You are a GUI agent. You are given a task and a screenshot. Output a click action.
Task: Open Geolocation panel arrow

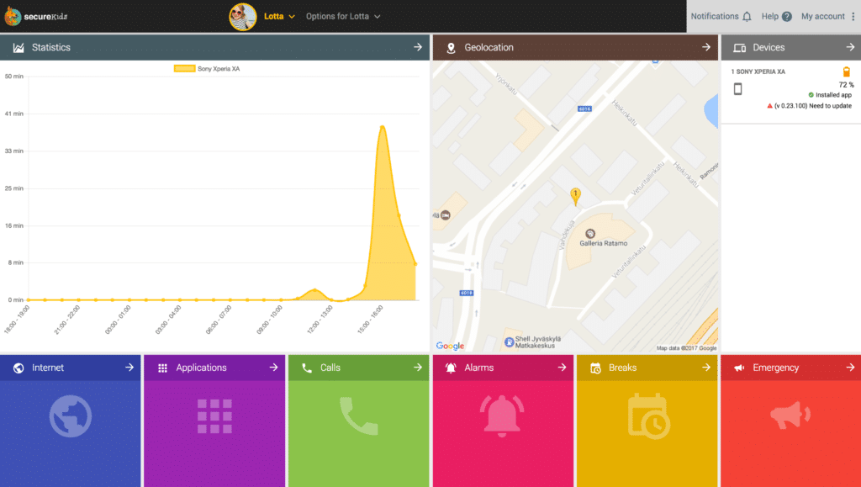(x=706, y=47)
